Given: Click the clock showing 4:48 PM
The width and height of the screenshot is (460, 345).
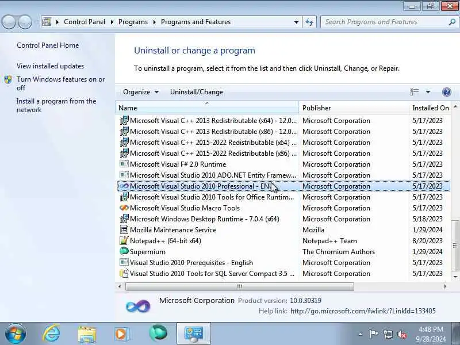Looking at the screenshot, I should (x=431, y=329).
